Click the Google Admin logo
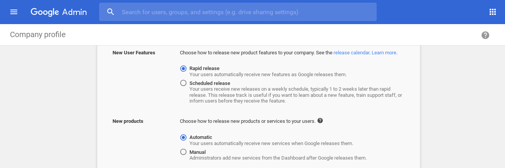This screenshot has height=168, width=505. click(x=59, y=12)
